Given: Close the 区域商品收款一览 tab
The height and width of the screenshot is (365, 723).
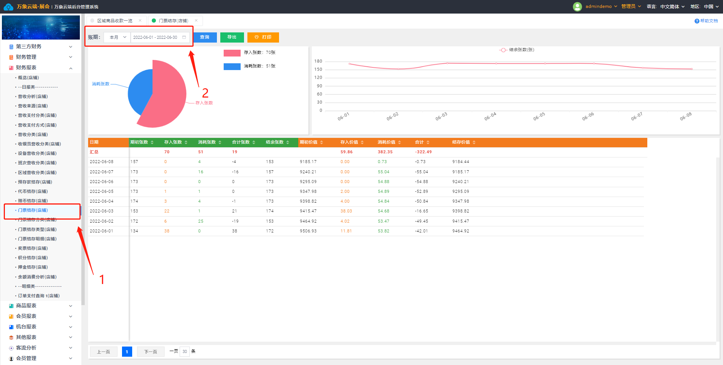Looking at the screenshot, I should [x=140, y=21].
